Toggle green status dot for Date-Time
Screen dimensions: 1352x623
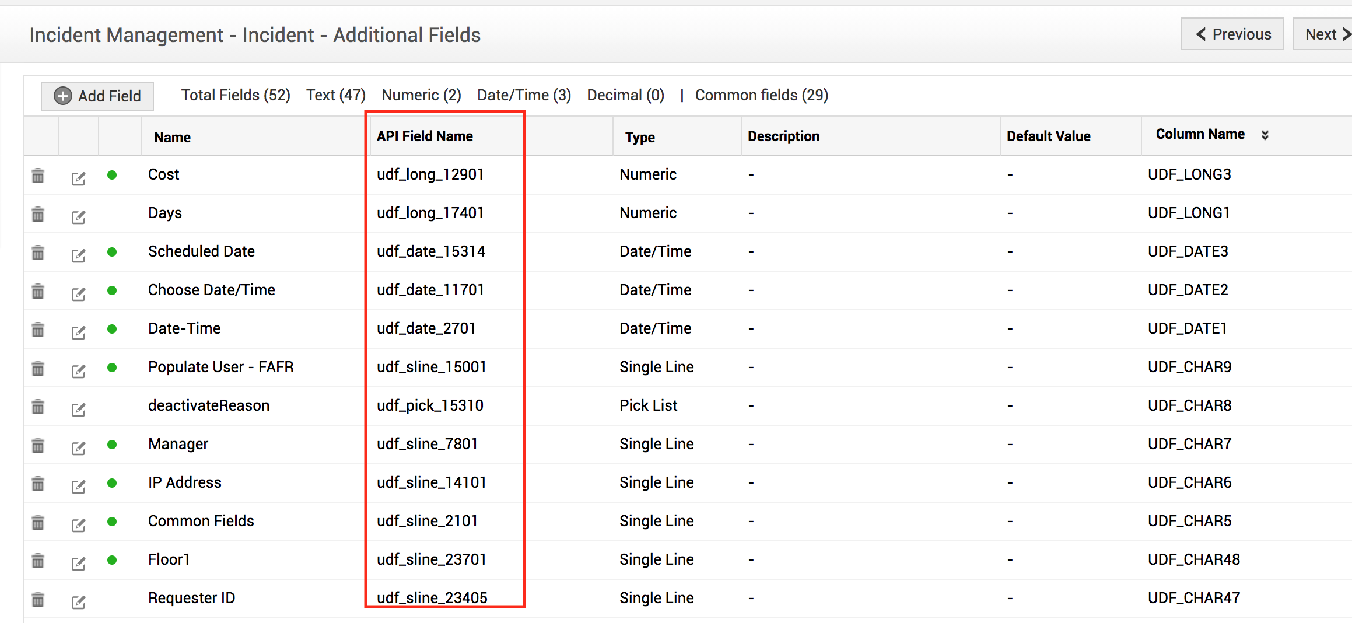pyautogui.click(x=112, y=328)
